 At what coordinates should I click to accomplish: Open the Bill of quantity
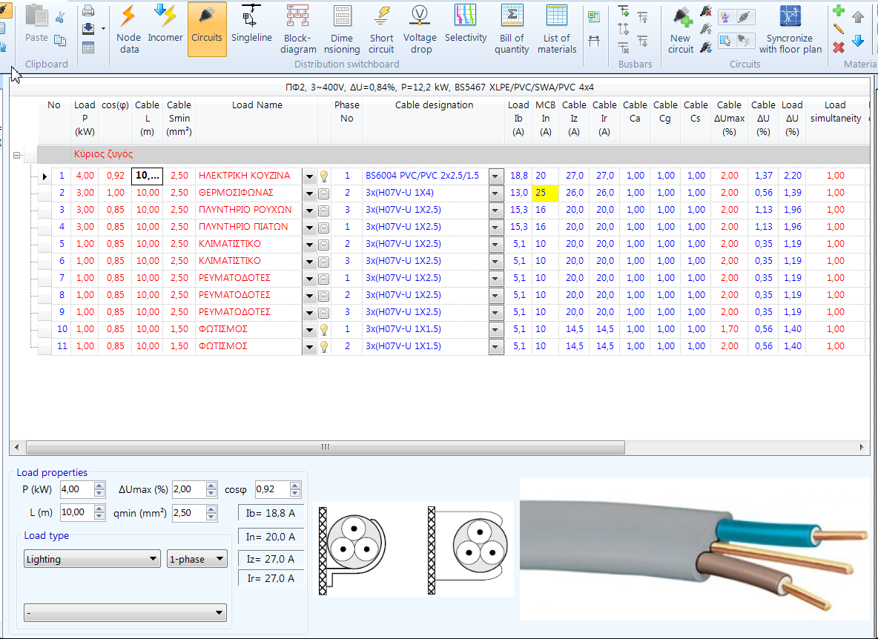click(x=511, y=30)
